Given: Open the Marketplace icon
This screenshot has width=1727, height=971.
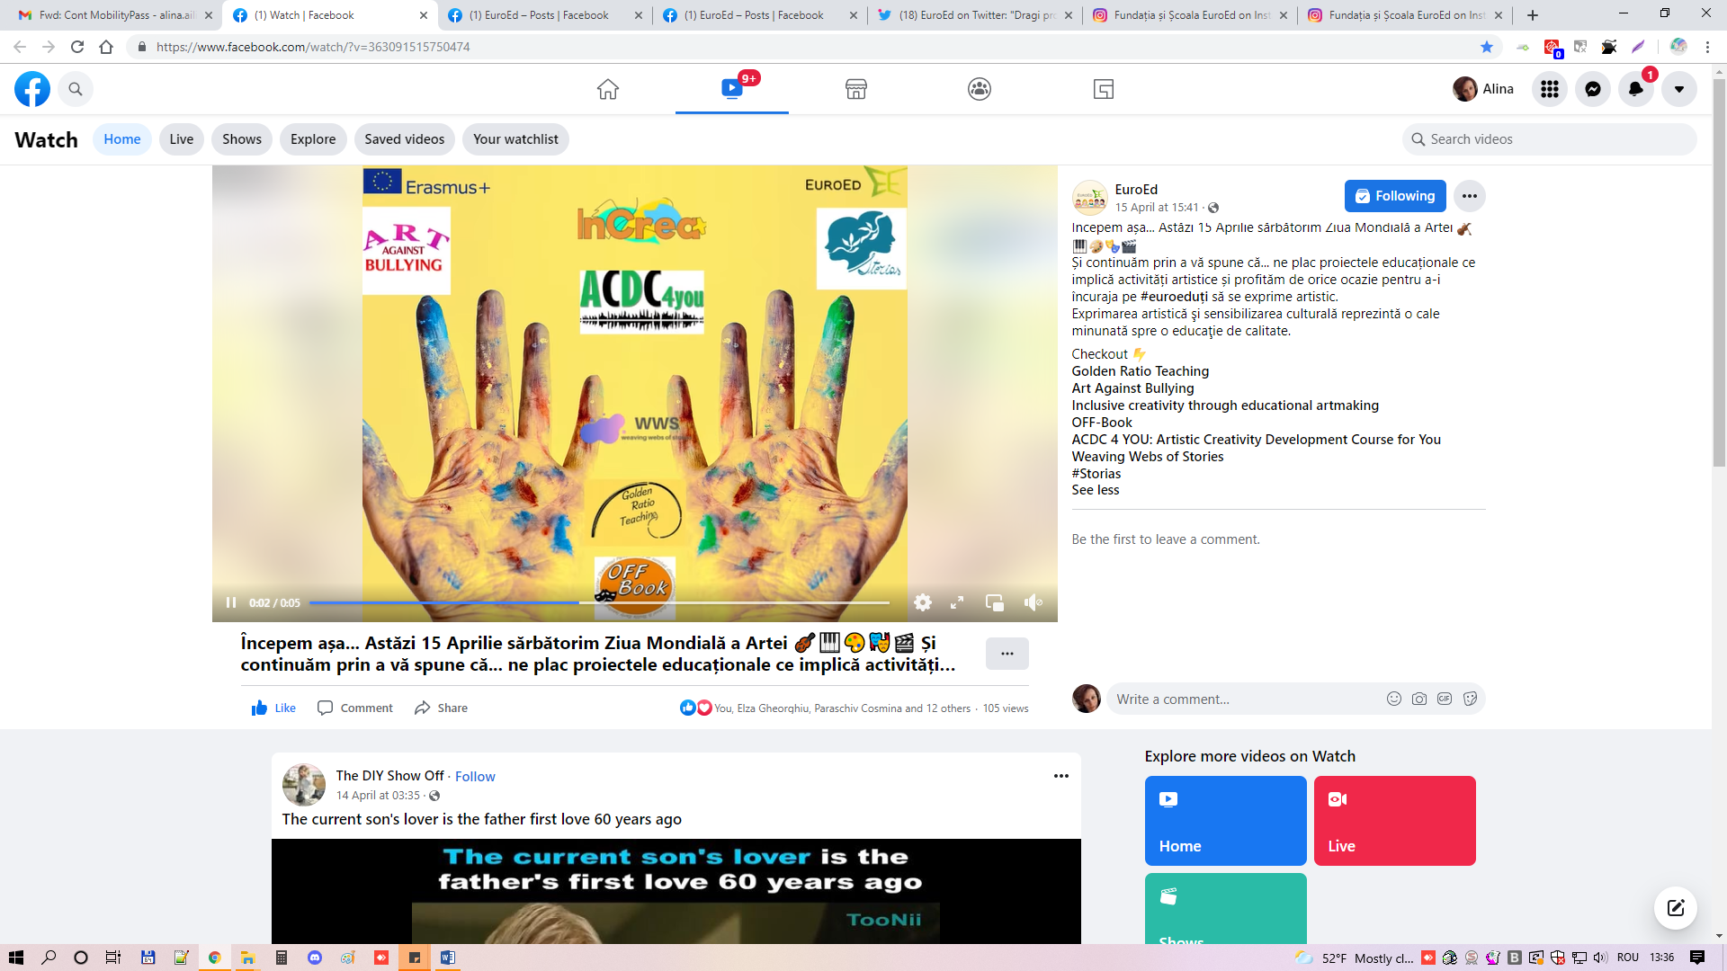Looking at the screenshot, I should pyautogui.click(x=856, y=89).
